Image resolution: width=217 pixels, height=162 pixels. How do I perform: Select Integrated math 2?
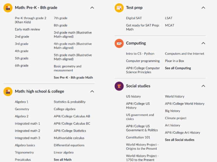(x=27, y=131)
